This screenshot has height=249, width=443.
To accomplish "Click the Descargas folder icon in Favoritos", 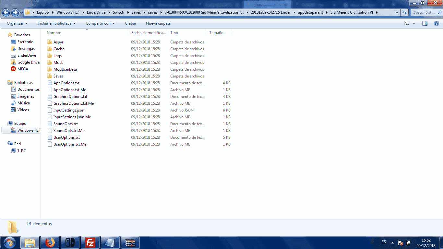I will (x=13, y=49).
